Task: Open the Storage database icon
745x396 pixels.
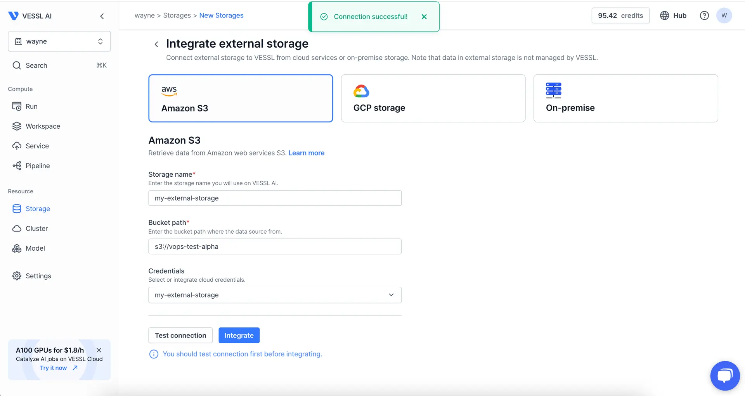Action: click(x=17, y=209)
